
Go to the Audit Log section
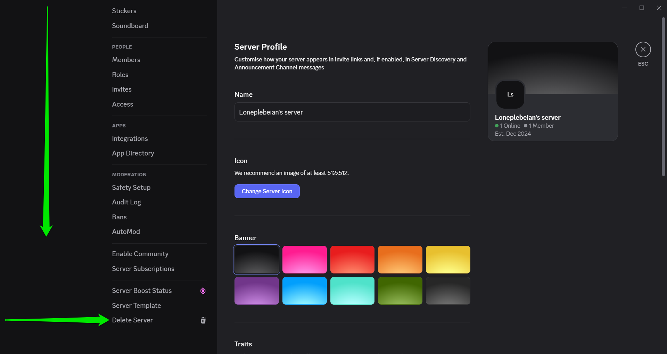(126, 202)
